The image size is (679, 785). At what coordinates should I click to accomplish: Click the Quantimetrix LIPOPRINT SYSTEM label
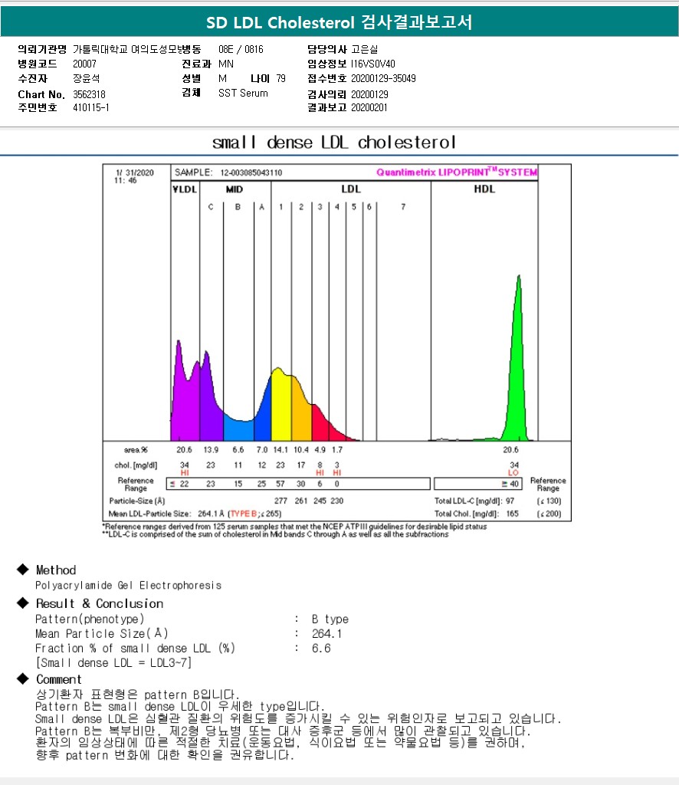tap(457, 172)
